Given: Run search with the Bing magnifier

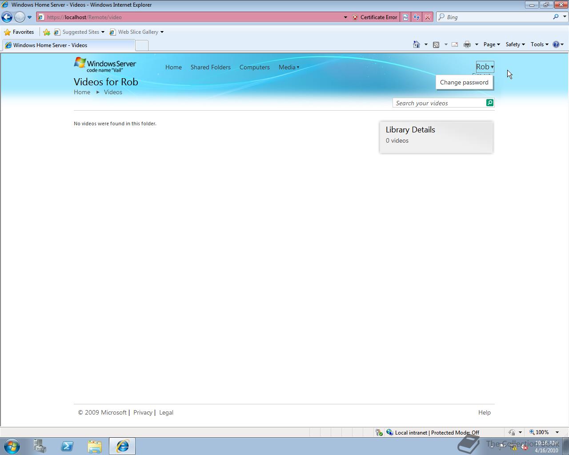Looking at the screenshot, I should pyautogui.click(x=556, y=17).
